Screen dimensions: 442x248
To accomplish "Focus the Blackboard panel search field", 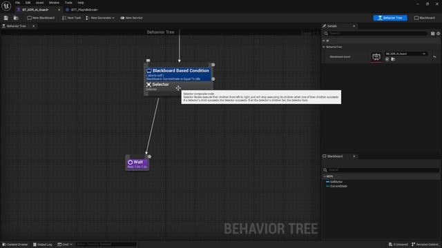I will pos(383,170).
